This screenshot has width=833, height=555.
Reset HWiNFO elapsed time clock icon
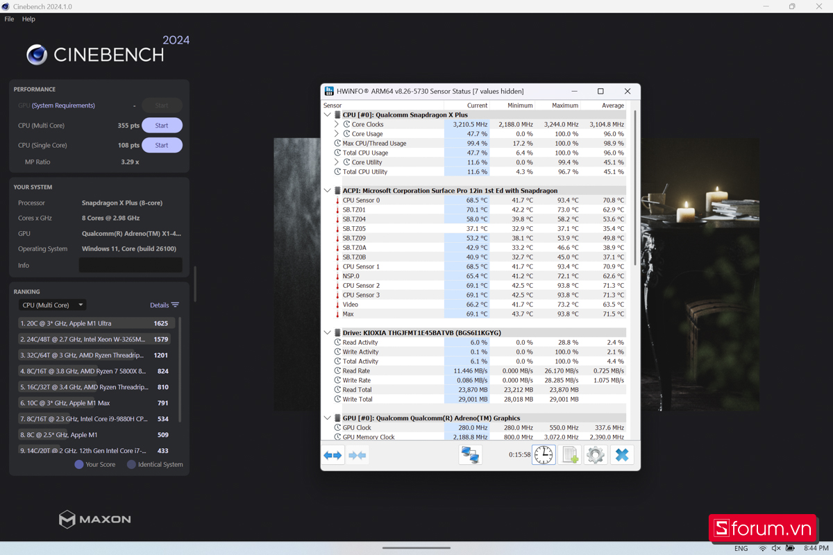point(544,455)
